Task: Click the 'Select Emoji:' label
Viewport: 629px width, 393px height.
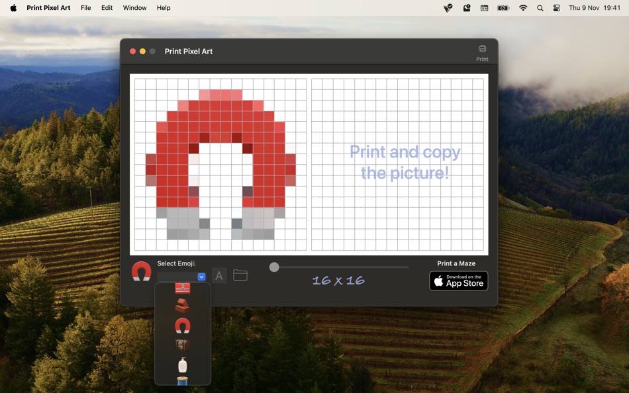Action: click(177, 263)
